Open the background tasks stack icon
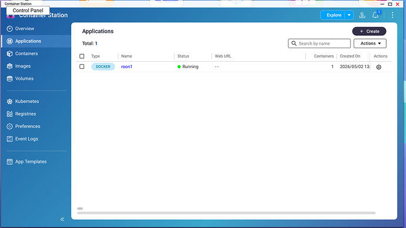406x228 pixels. point(362,15)
